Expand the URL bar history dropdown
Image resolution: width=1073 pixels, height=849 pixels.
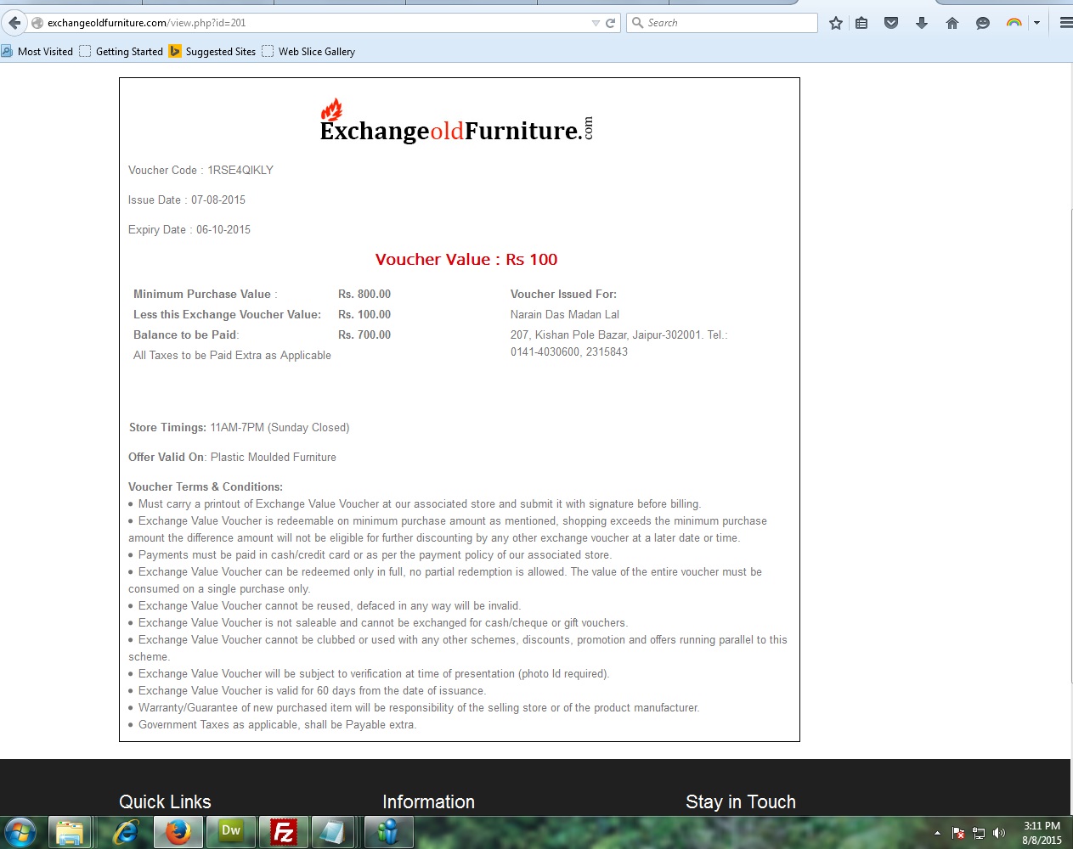coord(596,23)
